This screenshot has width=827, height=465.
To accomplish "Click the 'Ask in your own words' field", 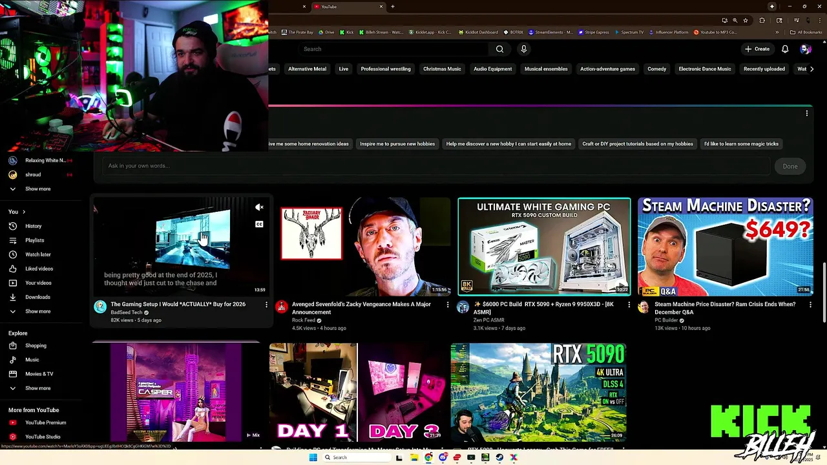I will [436, 166].
